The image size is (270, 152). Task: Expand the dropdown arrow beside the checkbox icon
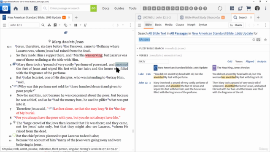click(59, 25)
